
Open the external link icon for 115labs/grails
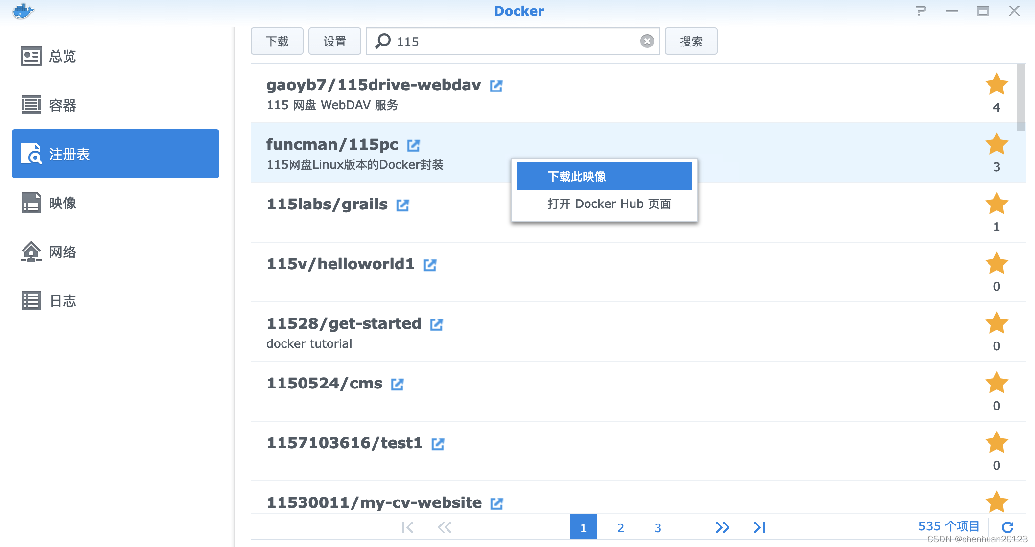pyautogui.click(x=402, y=205)
